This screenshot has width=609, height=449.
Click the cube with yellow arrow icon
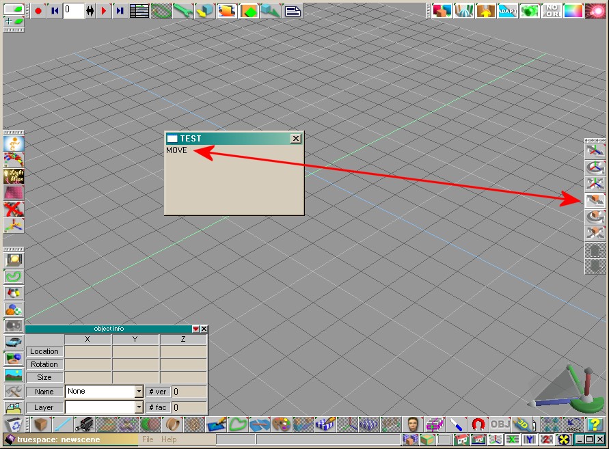coord(204,11)
